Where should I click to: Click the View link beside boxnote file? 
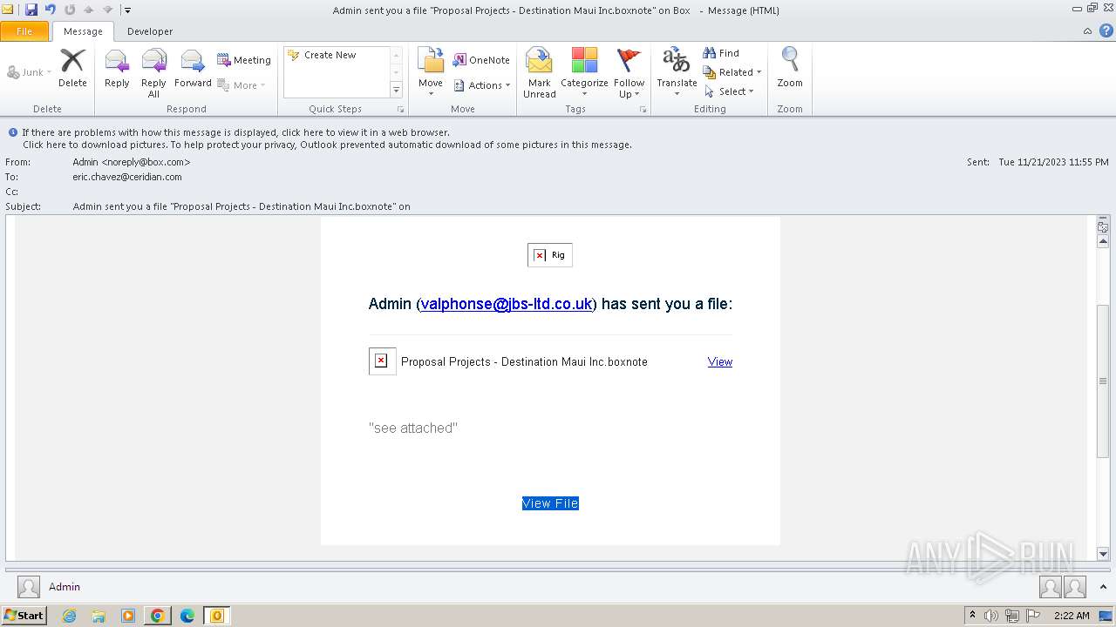tap(720, 361)
